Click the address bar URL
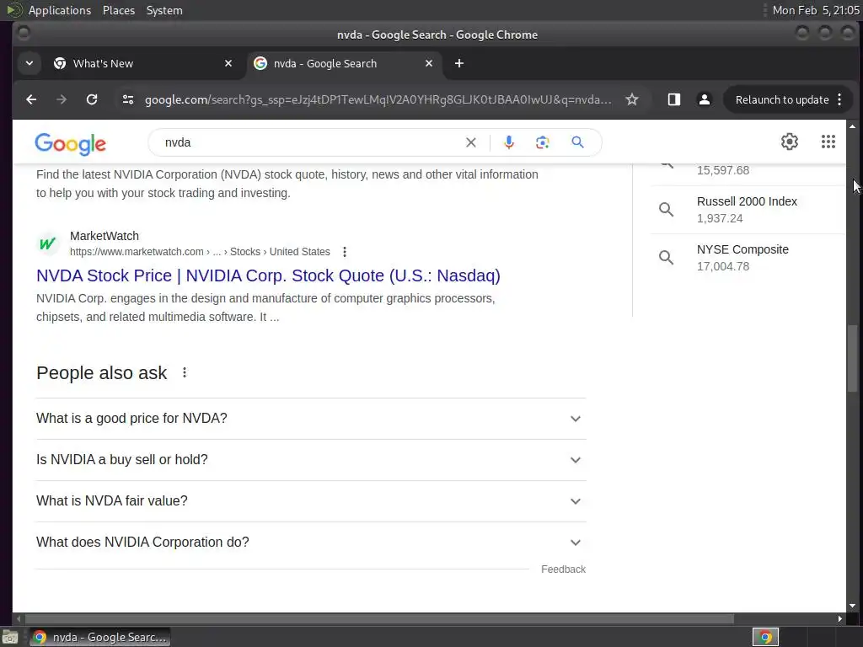Screen dimensions: 863x647 (378, 99)
